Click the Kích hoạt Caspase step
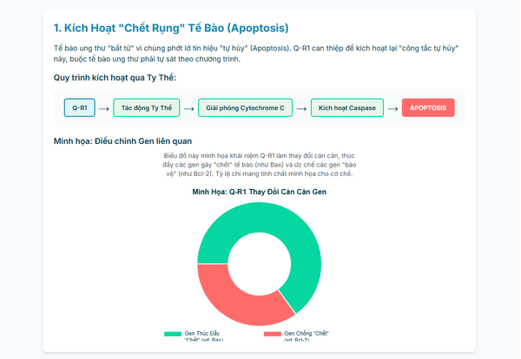Screen dimensions: 521x359 point(346,108)
